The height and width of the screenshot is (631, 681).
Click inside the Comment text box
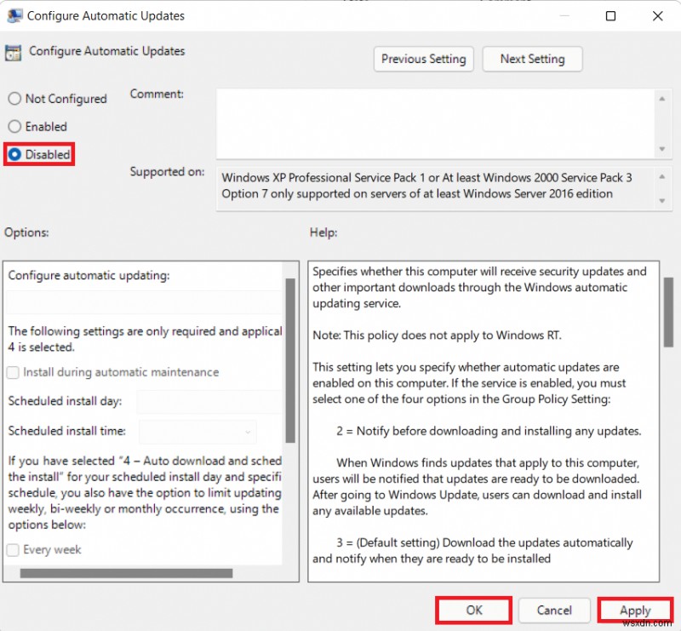point(436,123)
